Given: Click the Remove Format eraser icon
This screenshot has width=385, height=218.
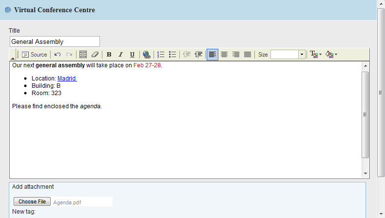Looking at the screenshot, I should (x=95, y=55).
